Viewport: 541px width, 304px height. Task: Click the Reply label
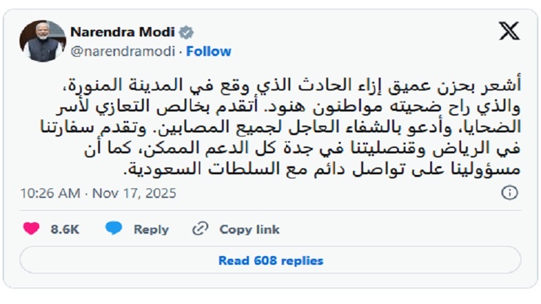(x=151, y=229)
